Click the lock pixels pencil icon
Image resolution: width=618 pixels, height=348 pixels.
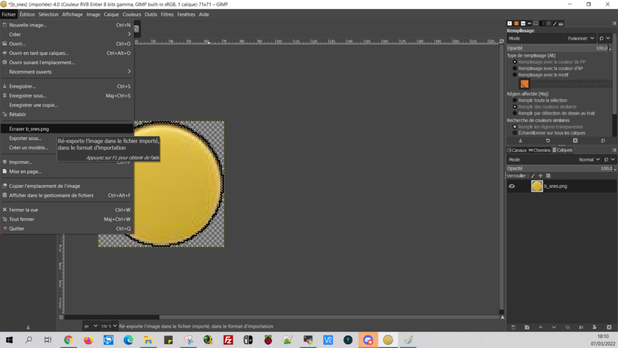tap(533, 176)
